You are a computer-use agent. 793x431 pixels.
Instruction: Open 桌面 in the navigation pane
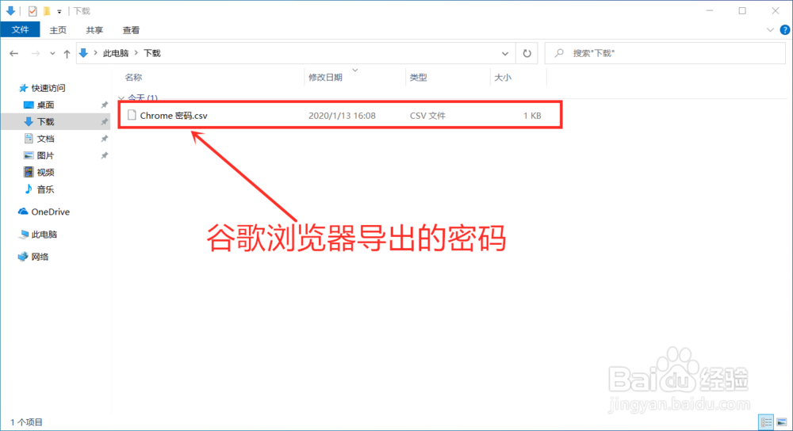pyautogui.click(x=45, y=105)
